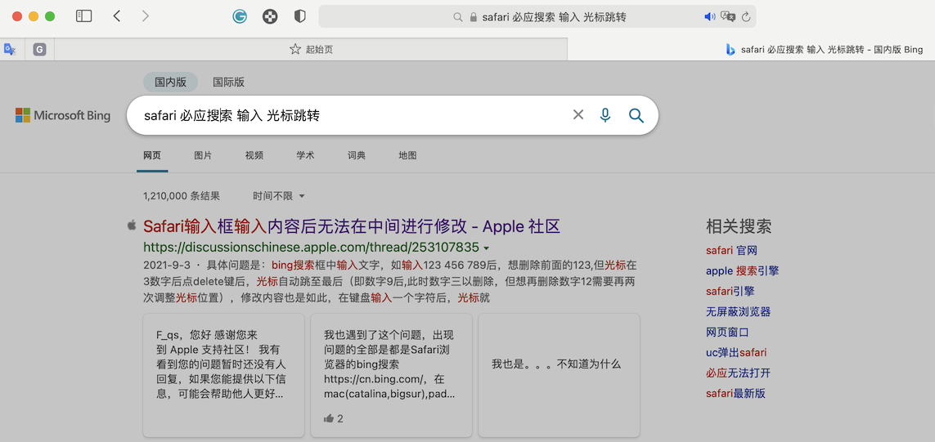The height and width of the screenshot is (442, 935).
Task: Open the 视频 search tab
Action: pyautogui.click(x=254, y=155)
